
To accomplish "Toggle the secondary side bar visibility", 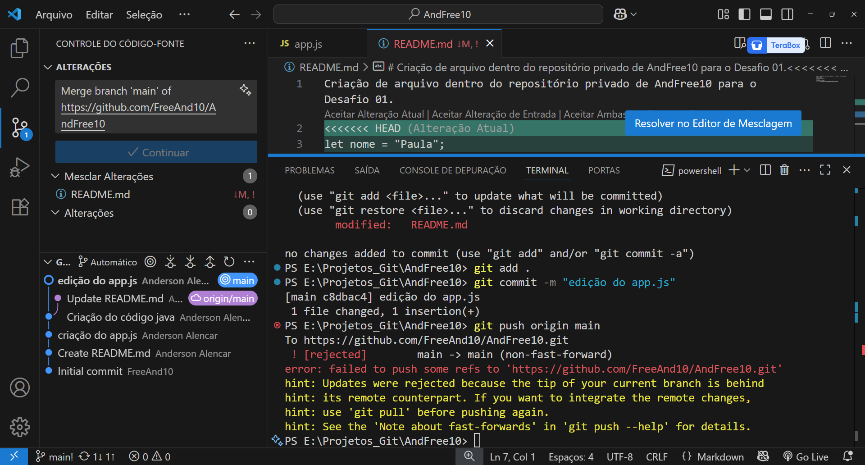I will click(x=788, y=14).
